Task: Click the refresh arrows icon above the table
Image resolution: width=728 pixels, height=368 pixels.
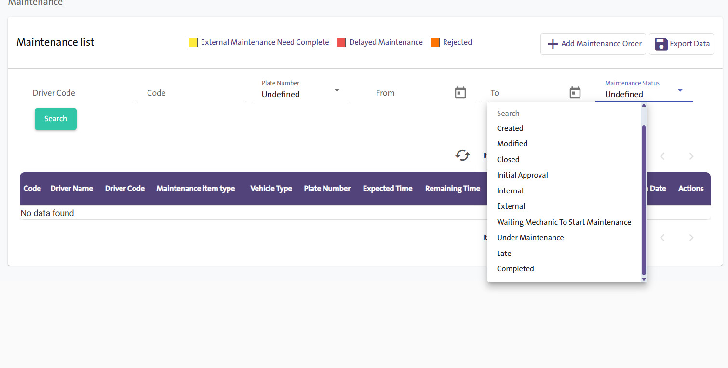Action: click(462, 155)
